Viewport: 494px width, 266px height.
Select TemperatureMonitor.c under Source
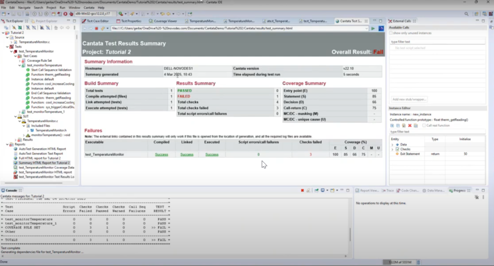34,42
